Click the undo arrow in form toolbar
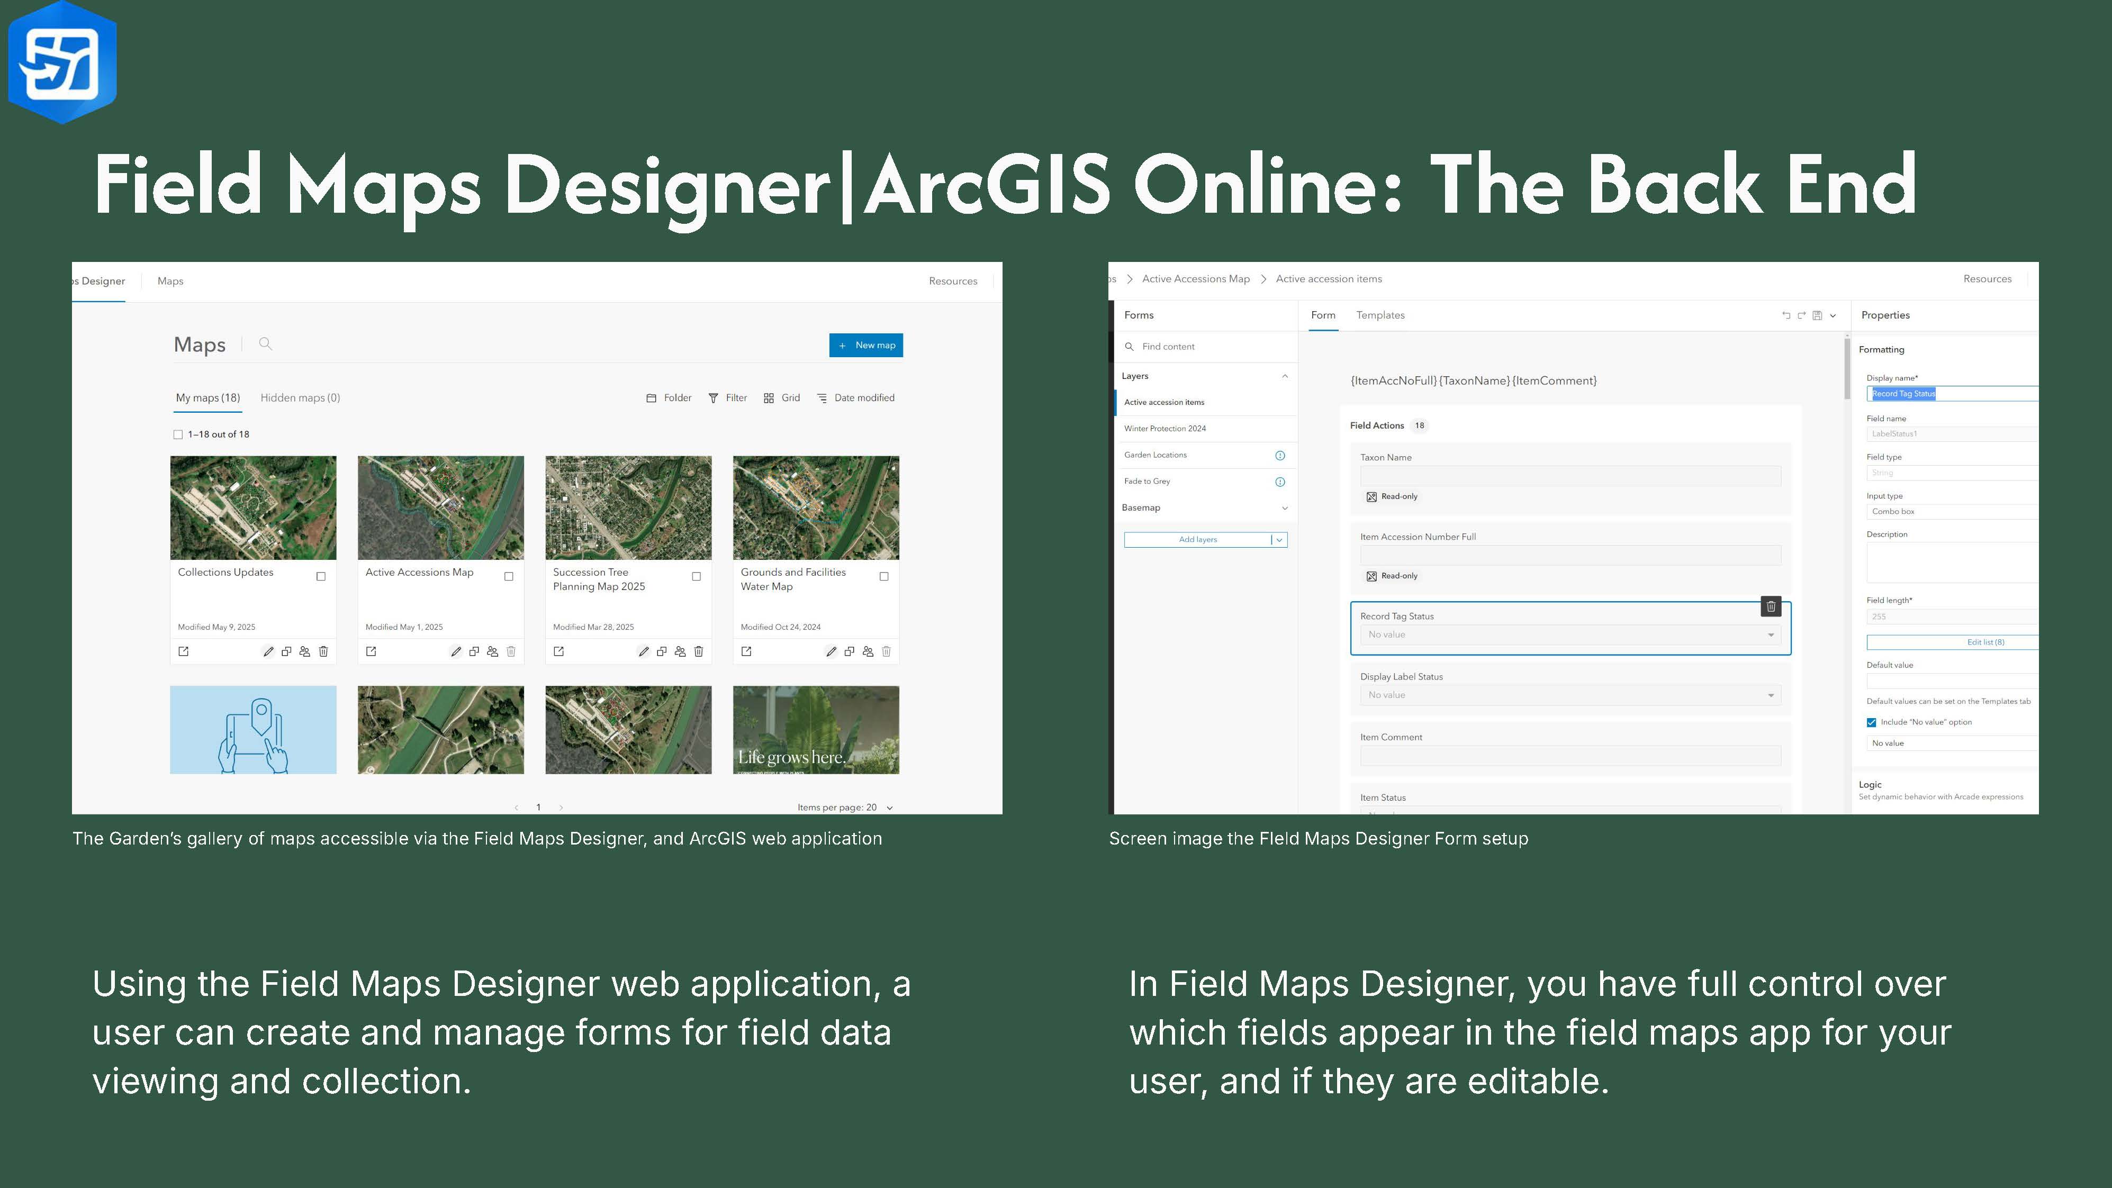 (x=1786, y=315)
